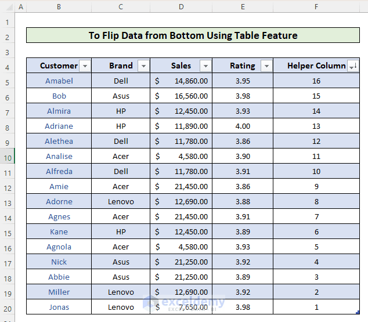
Task: Click the Helper Column header text
Action: tap(316, 66)
